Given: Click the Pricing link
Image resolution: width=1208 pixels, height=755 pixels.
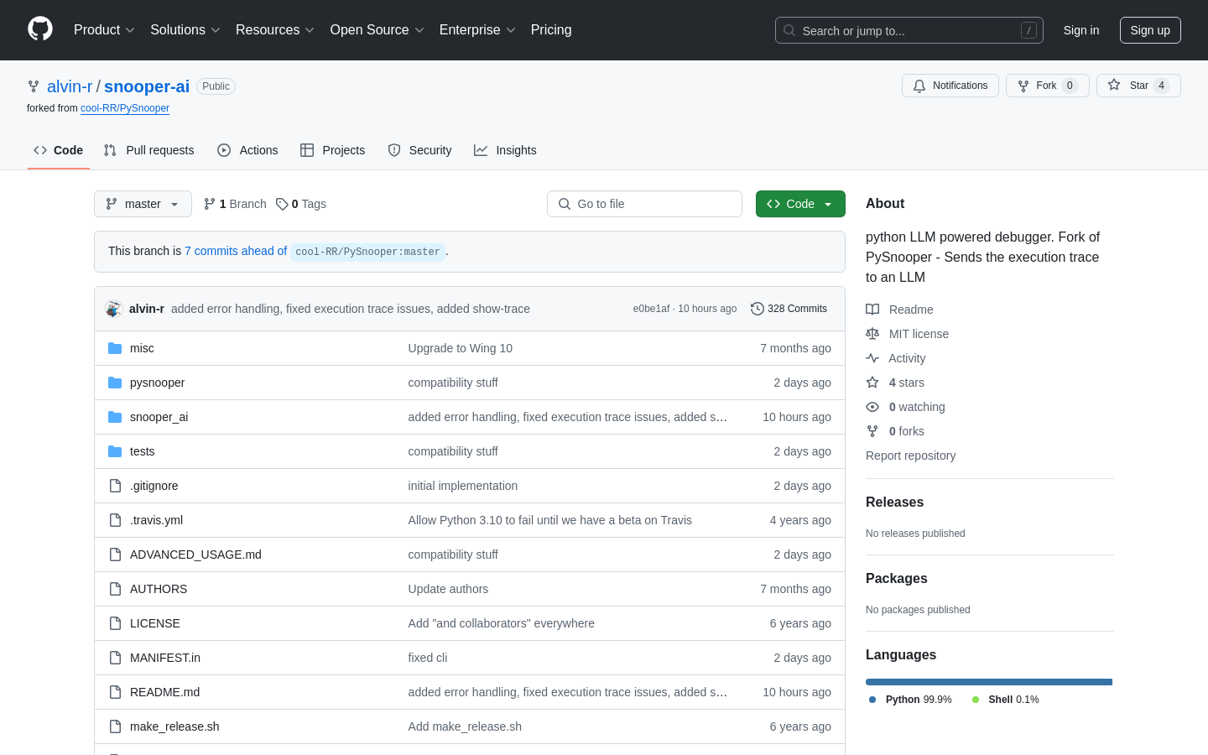Looking at the screenshot, I should (551, 30).
